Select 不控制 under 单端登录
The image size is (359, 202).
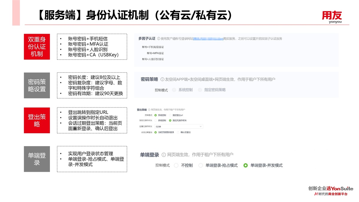pyautogui.click(x=176, y=165)
